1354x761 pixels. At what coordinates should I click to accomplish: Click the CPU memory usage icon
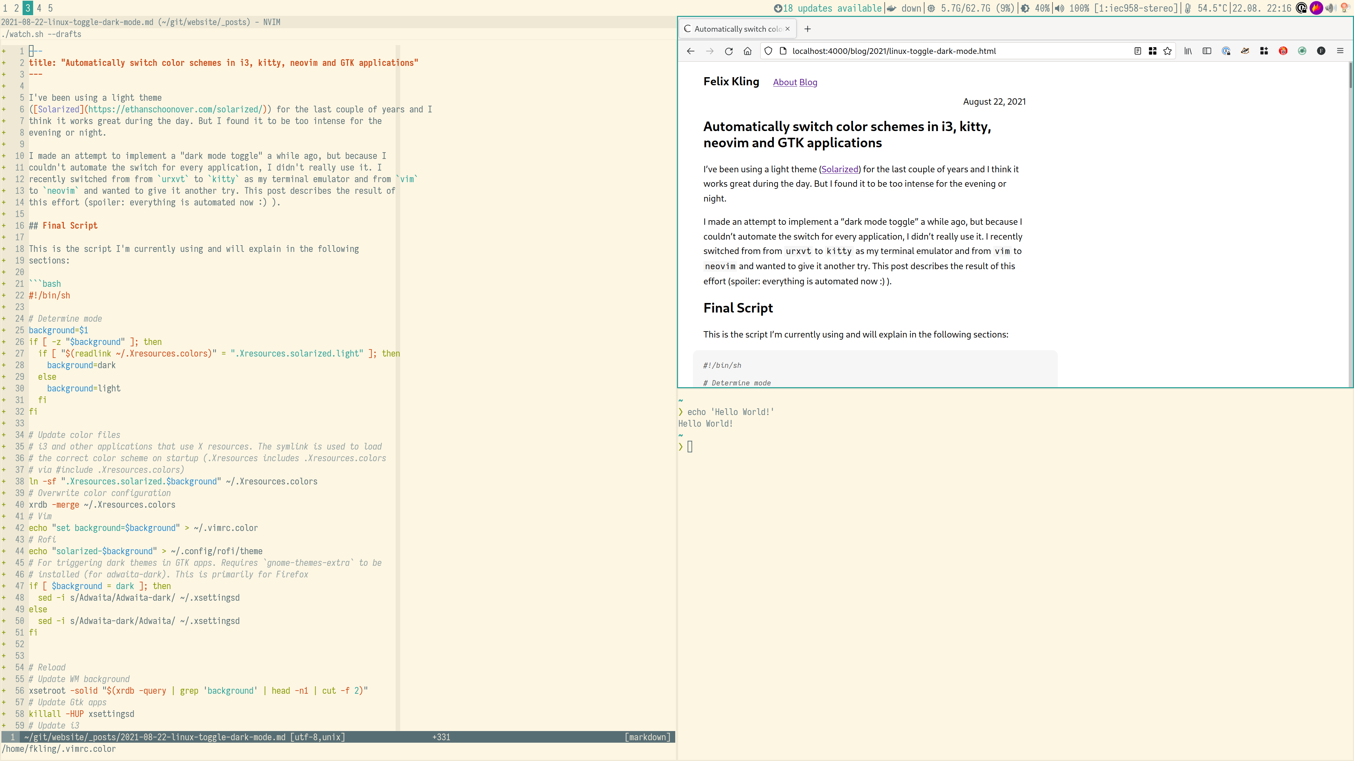coord(931,8)
